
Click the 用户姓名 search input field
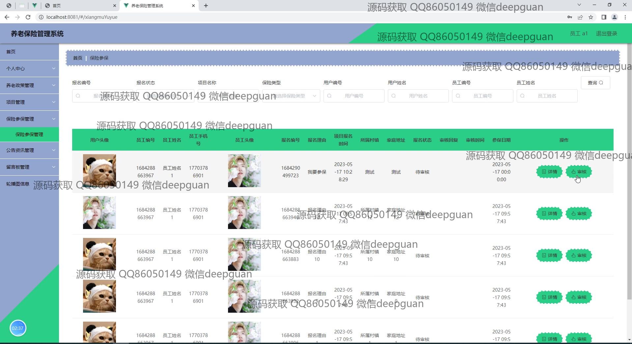[418, 96]
